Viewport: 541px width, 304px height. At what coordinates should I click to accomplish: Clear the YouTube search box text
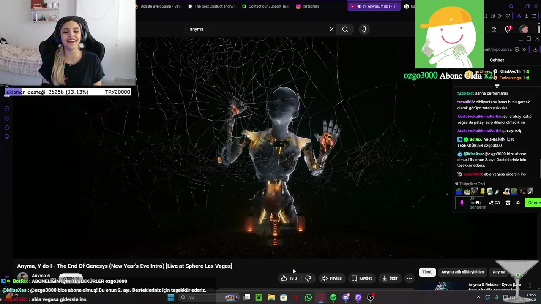click(331, 29)
